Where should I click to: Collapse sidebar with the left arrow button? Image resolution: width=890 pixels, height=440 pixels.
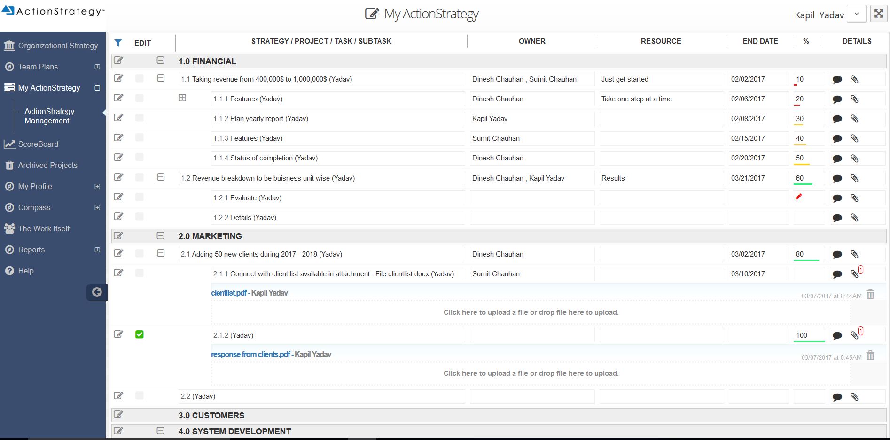click(x=97, y=292)
